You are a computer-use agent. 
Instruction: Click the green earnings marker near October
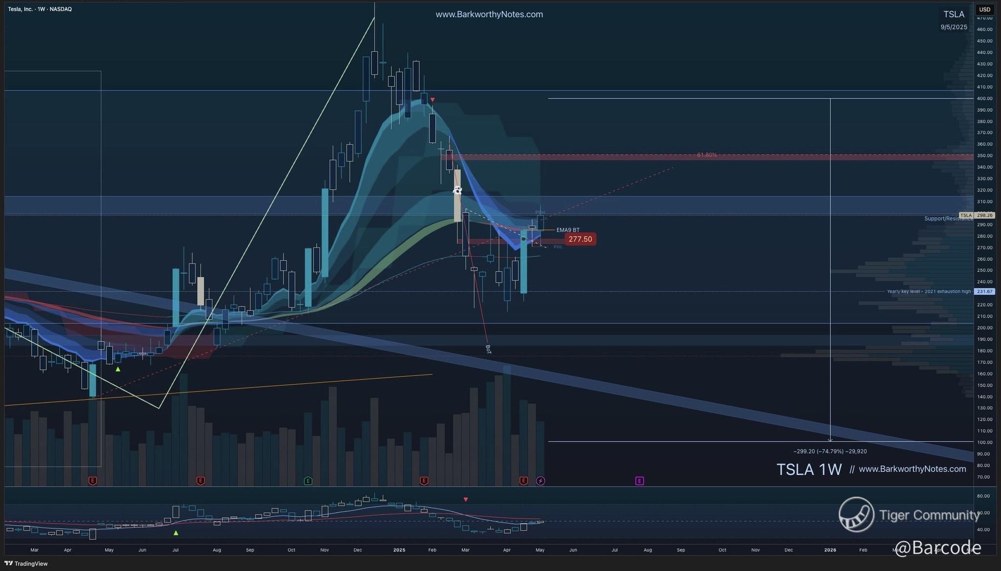click(x=308, y=481)
